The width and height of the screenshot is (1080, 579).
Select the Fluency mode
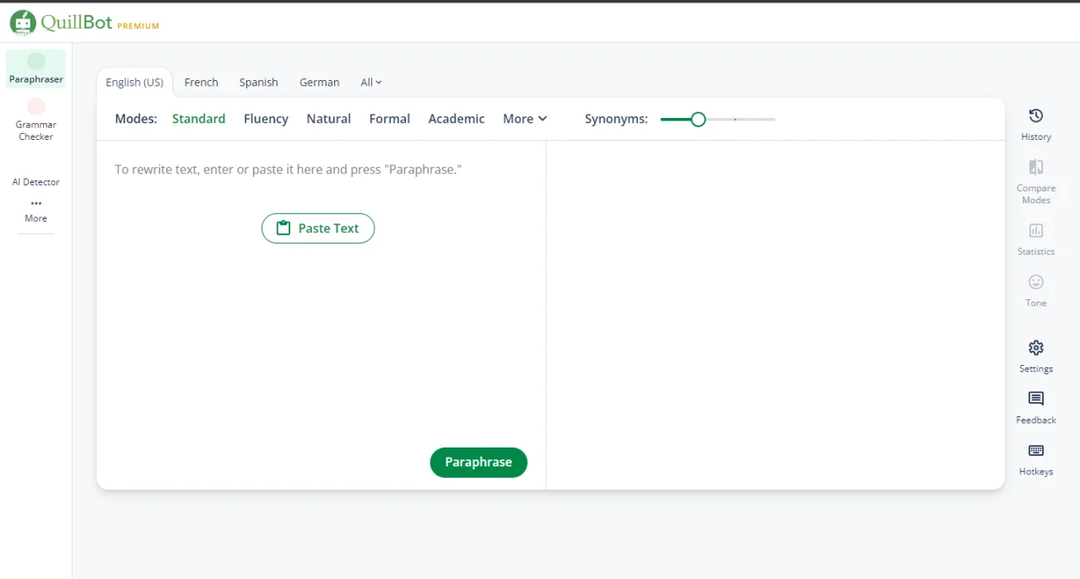266,119
